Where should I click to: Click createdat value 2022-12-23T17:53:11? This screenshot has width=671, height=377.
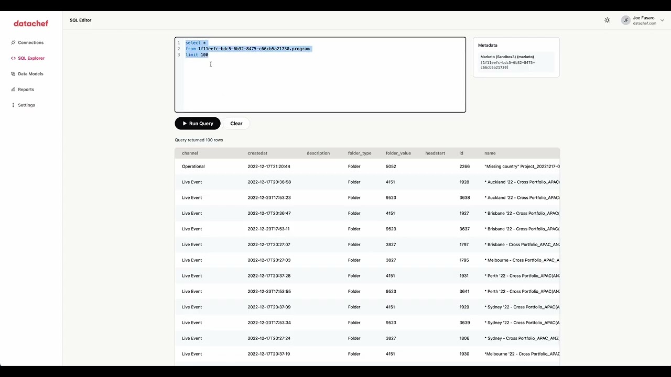pos(268,229)
